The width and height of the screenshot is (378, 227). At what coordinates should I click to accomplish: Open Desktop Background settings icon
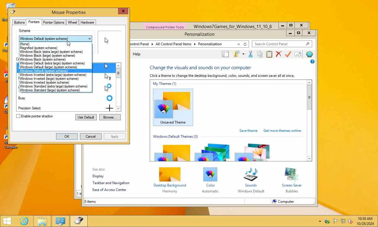tap(170, 174)
